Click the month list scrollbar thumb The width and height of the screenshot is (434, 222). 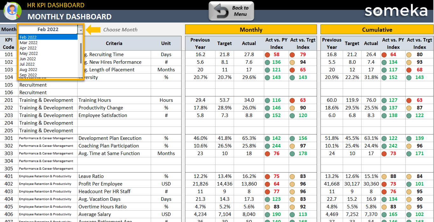[x=81, y=53]
